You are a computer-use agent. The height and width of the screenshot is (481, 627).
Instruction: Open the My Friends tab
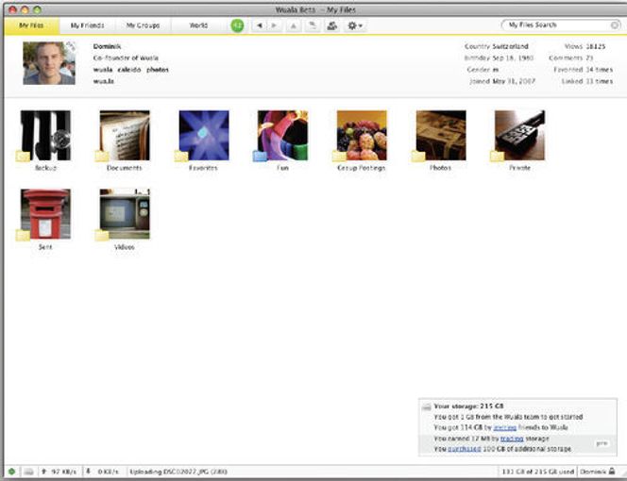click(x=87, y=25)
